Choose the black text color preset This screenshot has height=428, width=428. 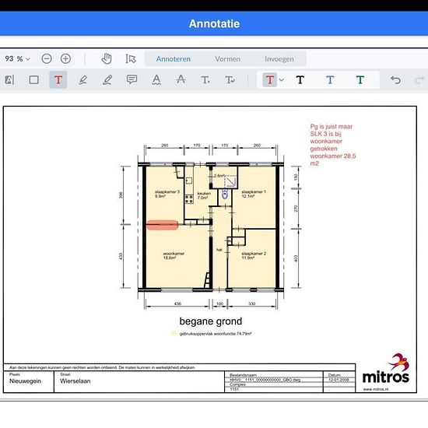pyautogui.click(x=300, y=80)
